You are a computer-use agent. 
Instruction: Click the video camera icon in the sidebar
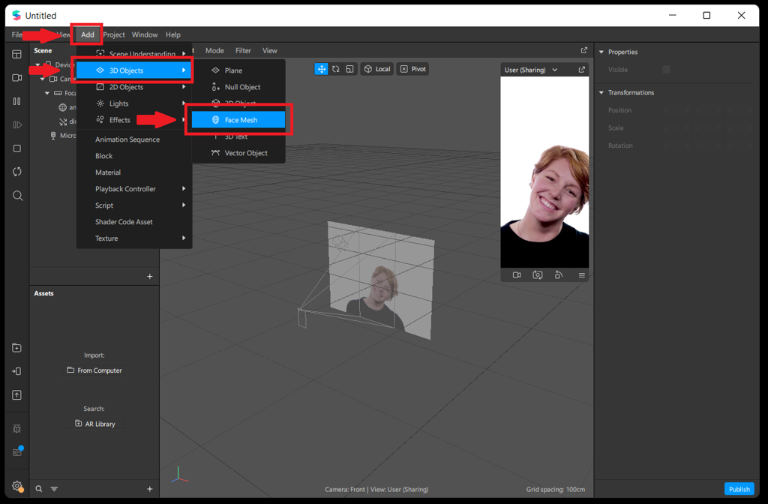coord(16,78)
